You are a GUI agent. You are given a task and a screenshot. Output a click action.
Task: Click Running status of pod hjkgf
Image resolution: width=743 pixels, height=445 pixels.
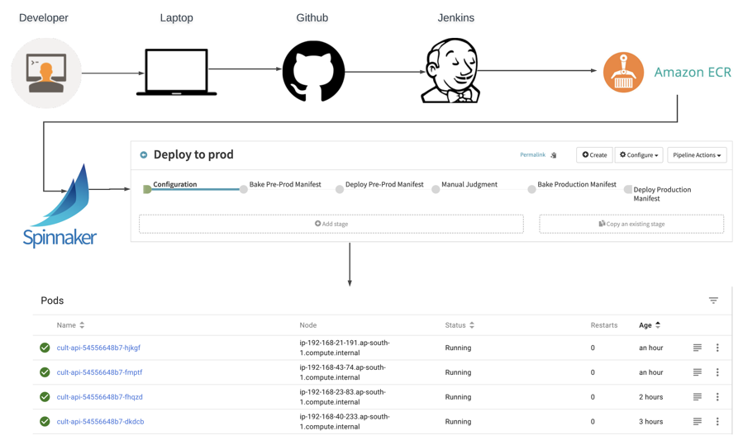[x=458, y=348]
